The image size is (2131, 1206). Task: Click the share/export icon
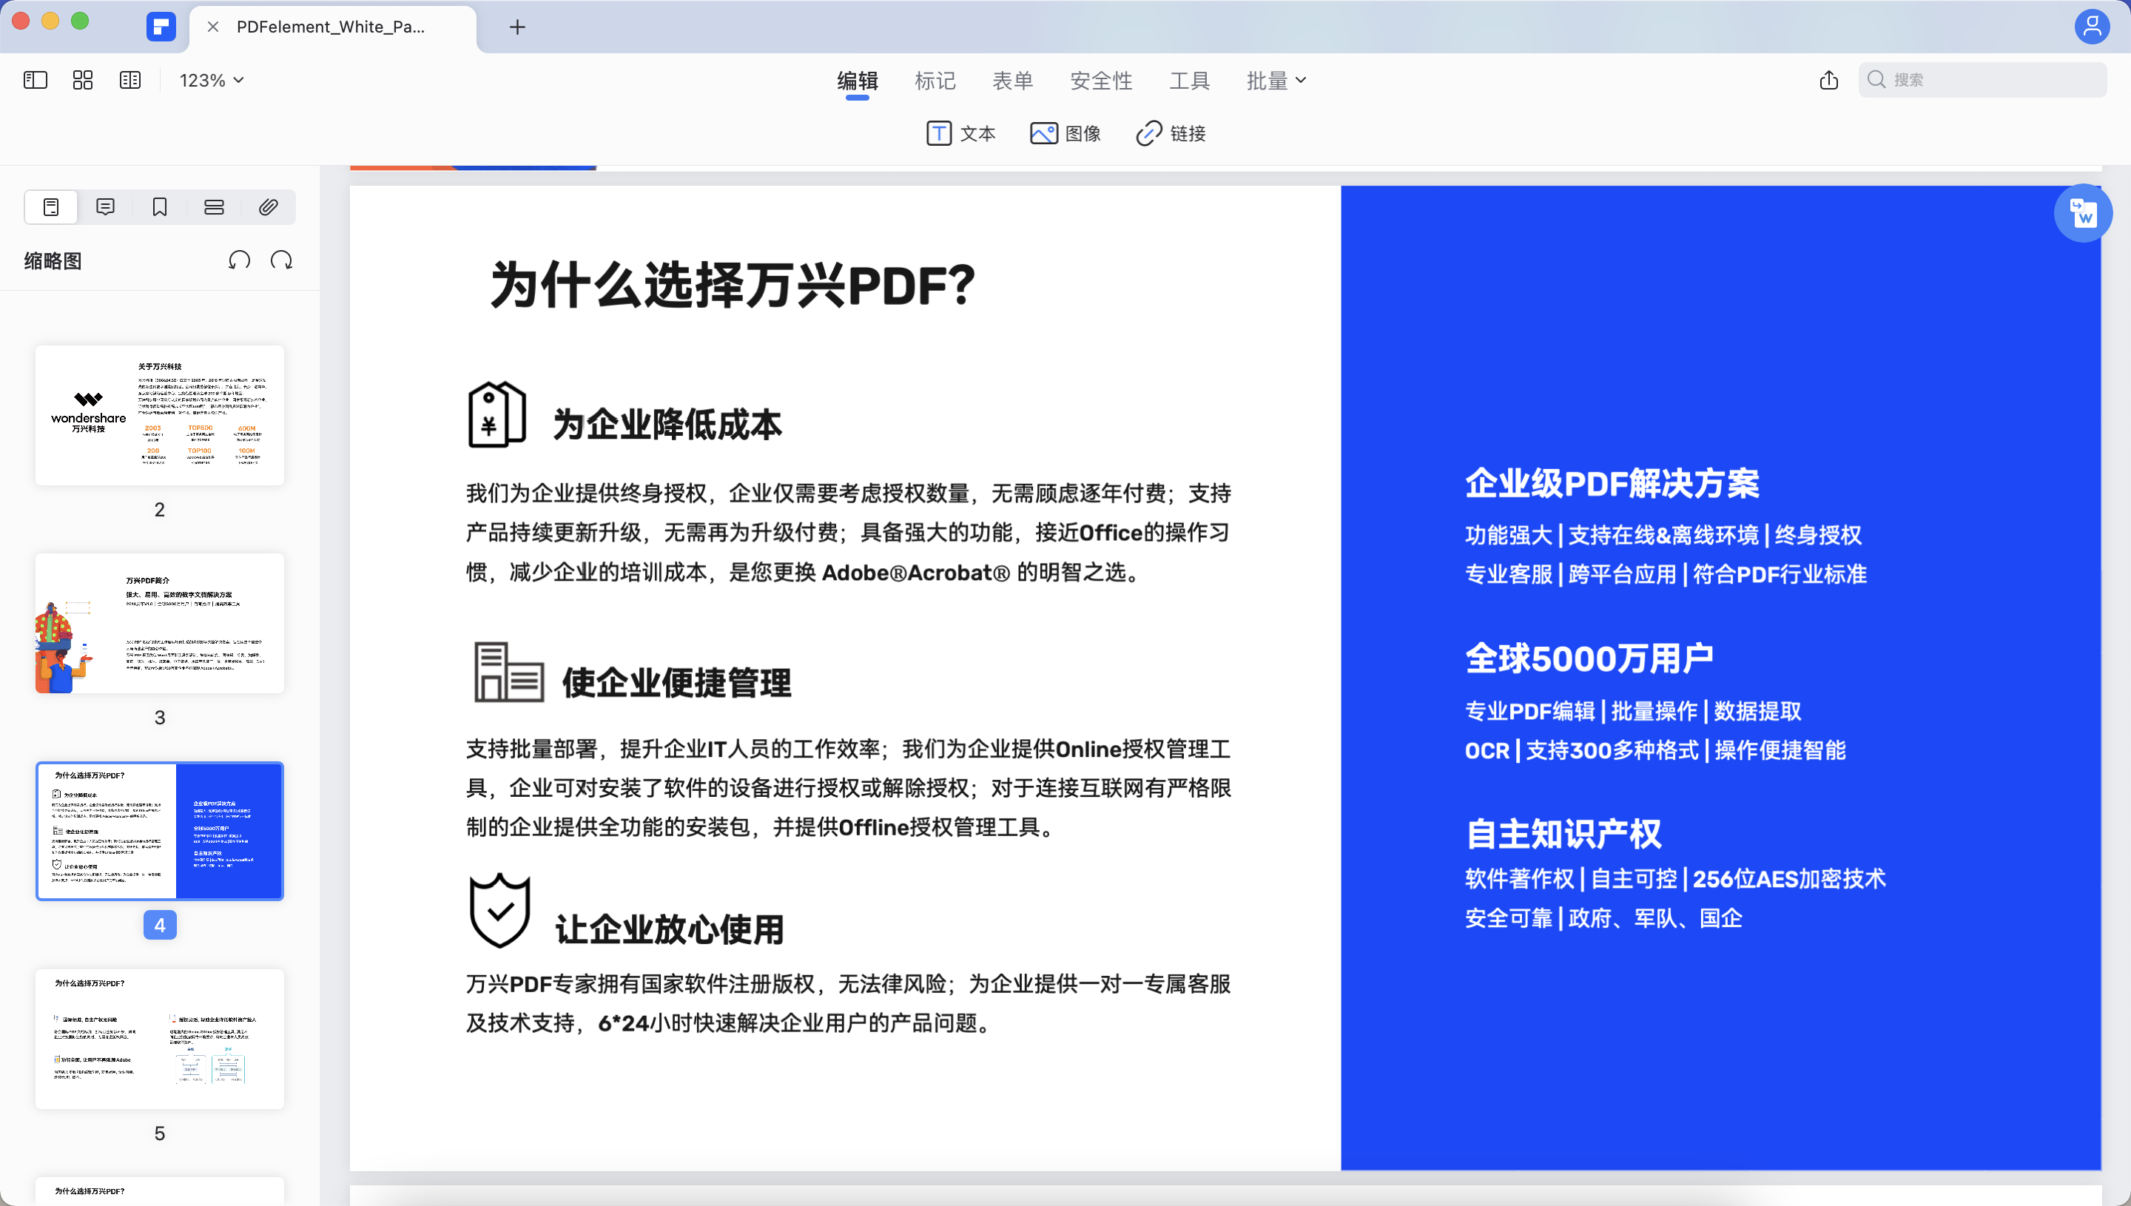pyautogui.click(x=1828, y=79)
